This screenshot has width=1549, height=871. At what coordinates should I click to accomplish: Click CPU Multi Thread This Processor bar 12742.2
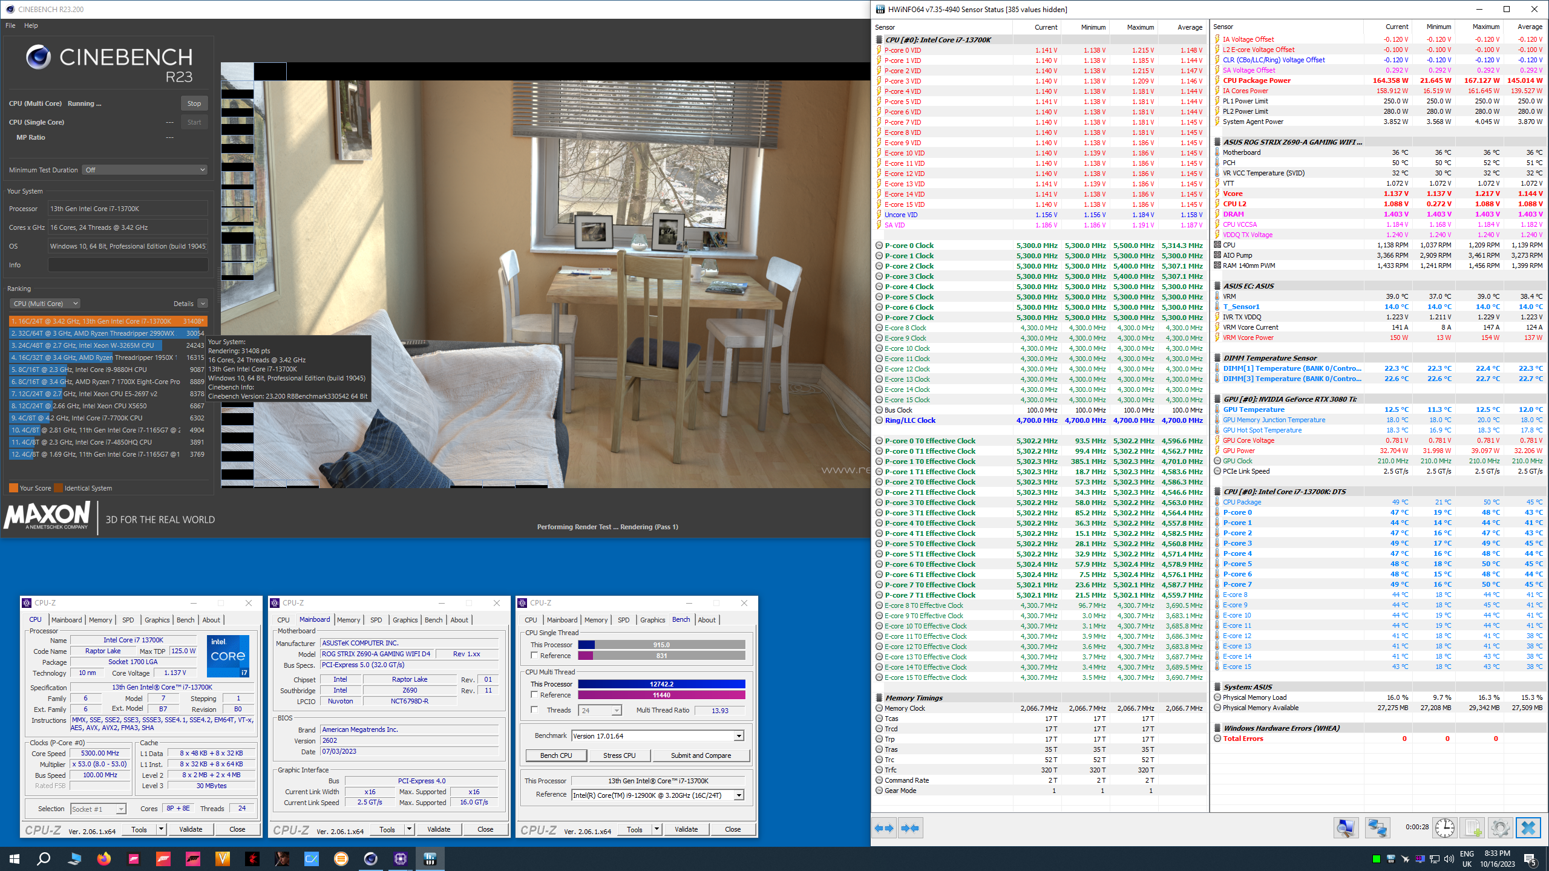661,684
